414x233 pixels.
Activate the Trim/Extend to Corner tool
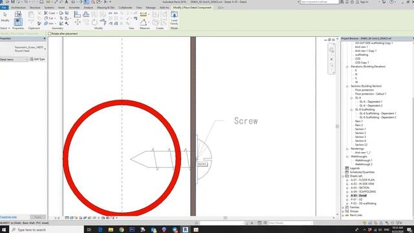(103, 23)
